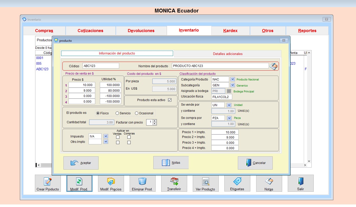Open Ver Producto
Screen dimensions: 356x207
(x=206, y=183)
